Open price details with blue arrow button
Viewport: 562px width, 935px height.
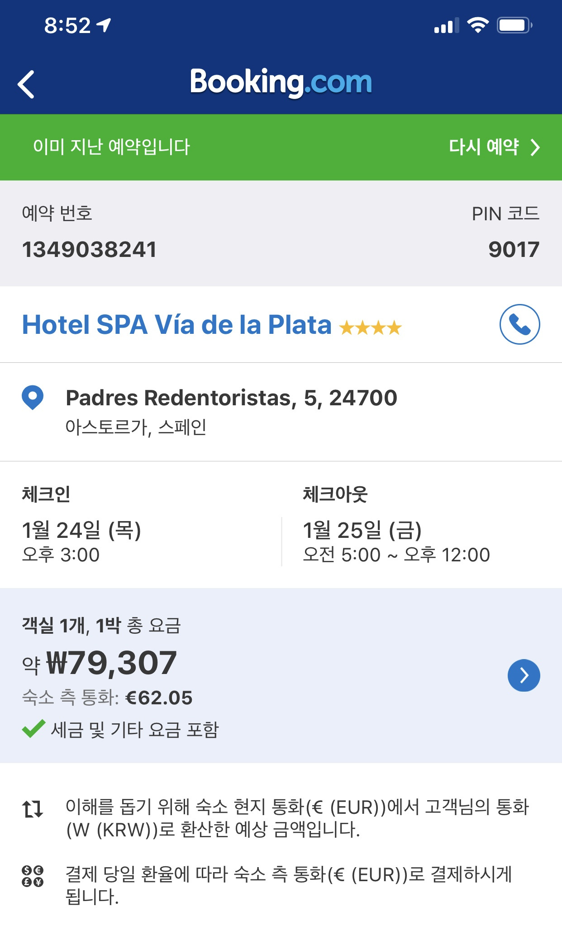pyautogui.click(x=524, y=675)
